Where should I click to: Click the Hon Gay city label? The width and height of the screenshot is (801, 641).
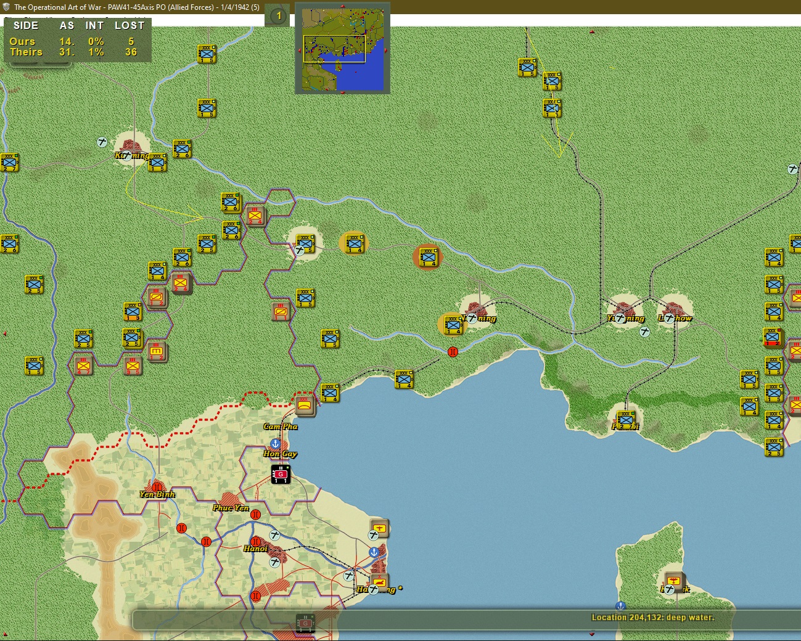281,454
